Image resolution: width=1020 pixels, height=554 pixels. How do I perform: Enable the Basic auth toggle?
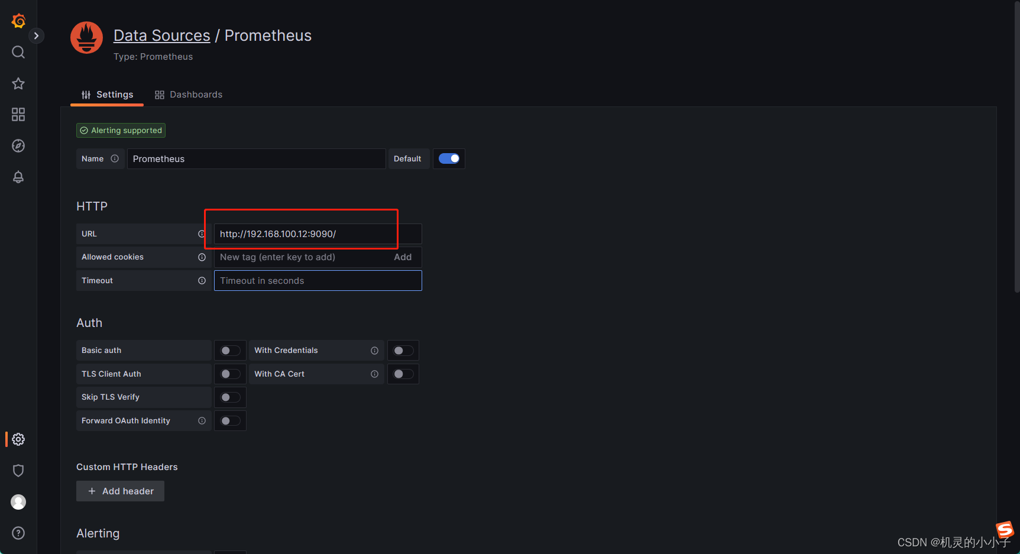(x=230, y=351)
